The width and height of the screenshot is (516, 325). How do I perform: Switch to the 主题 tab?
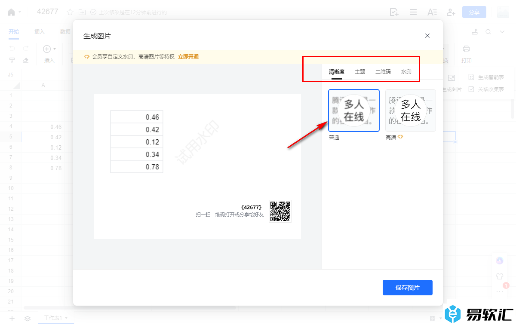pos(360,72)
